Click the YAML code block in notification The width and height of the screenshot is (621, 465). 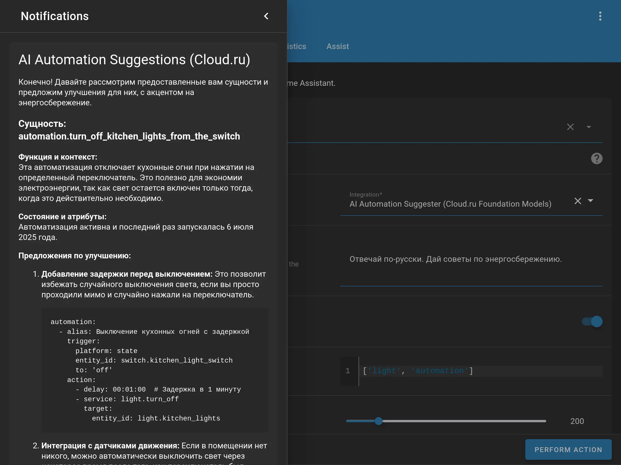(155, 370)
